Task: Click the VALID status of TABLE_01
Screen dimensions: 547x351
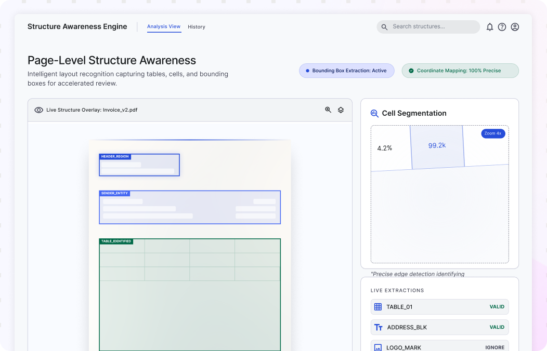Action: (497, 307)
